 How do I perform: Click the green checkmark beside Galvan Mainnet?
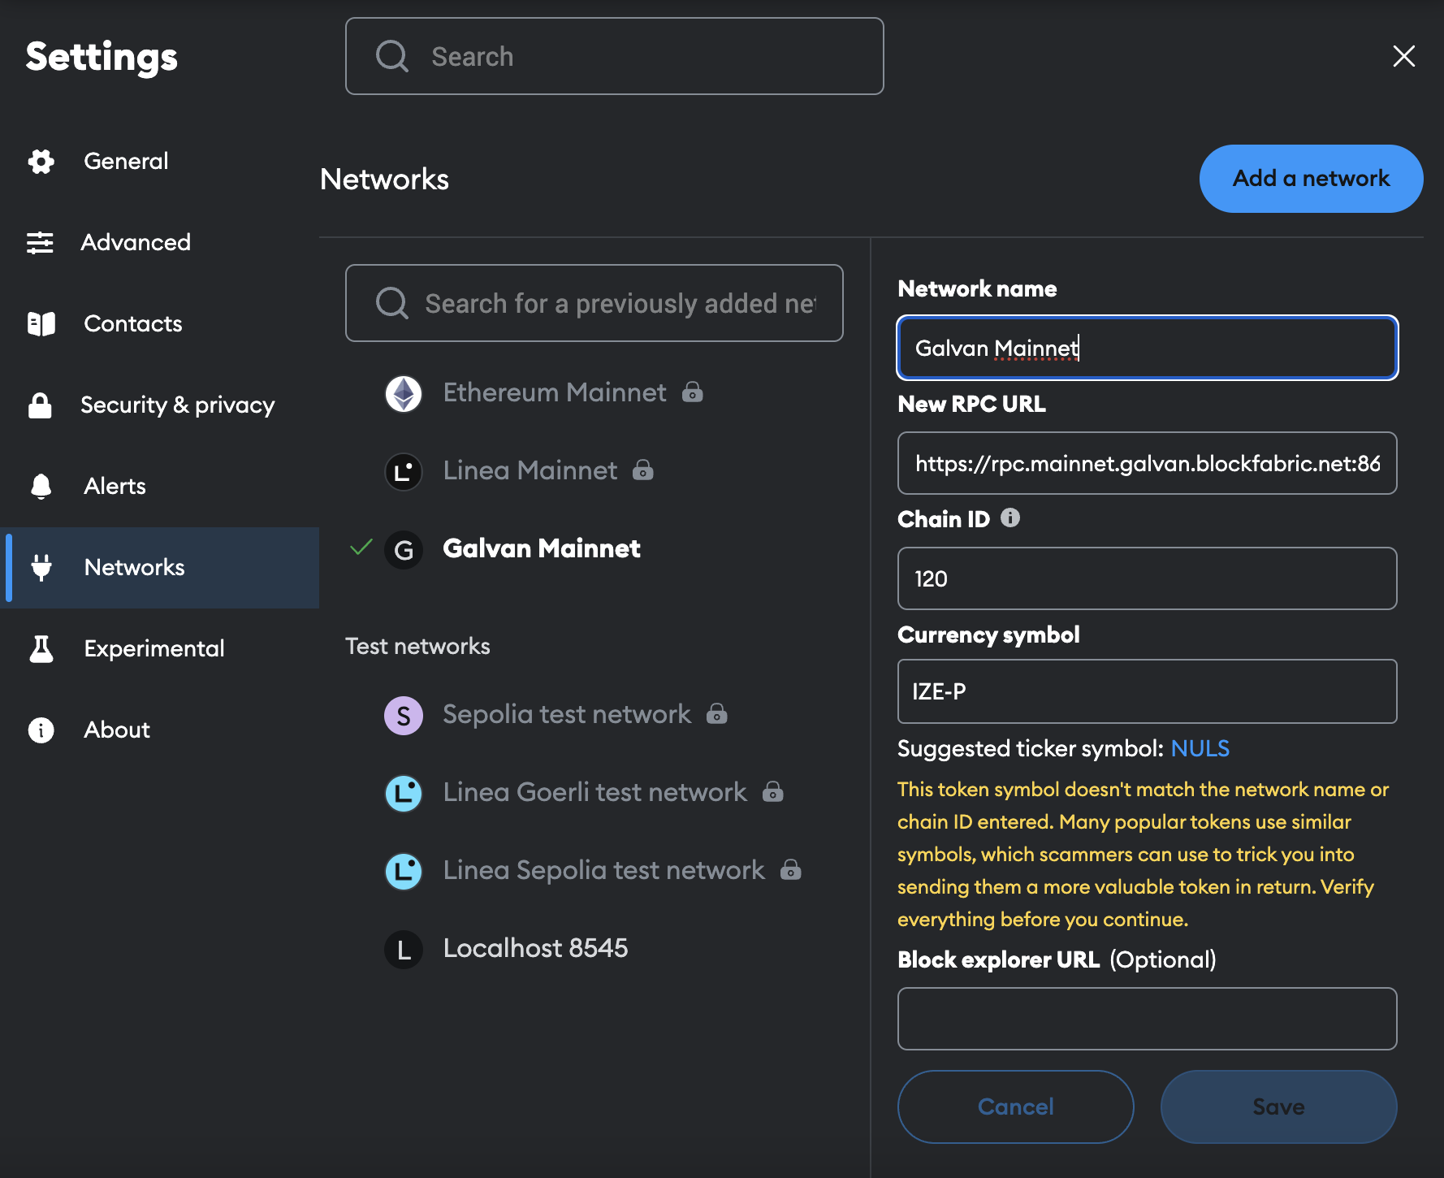click(x=361, y=547)
